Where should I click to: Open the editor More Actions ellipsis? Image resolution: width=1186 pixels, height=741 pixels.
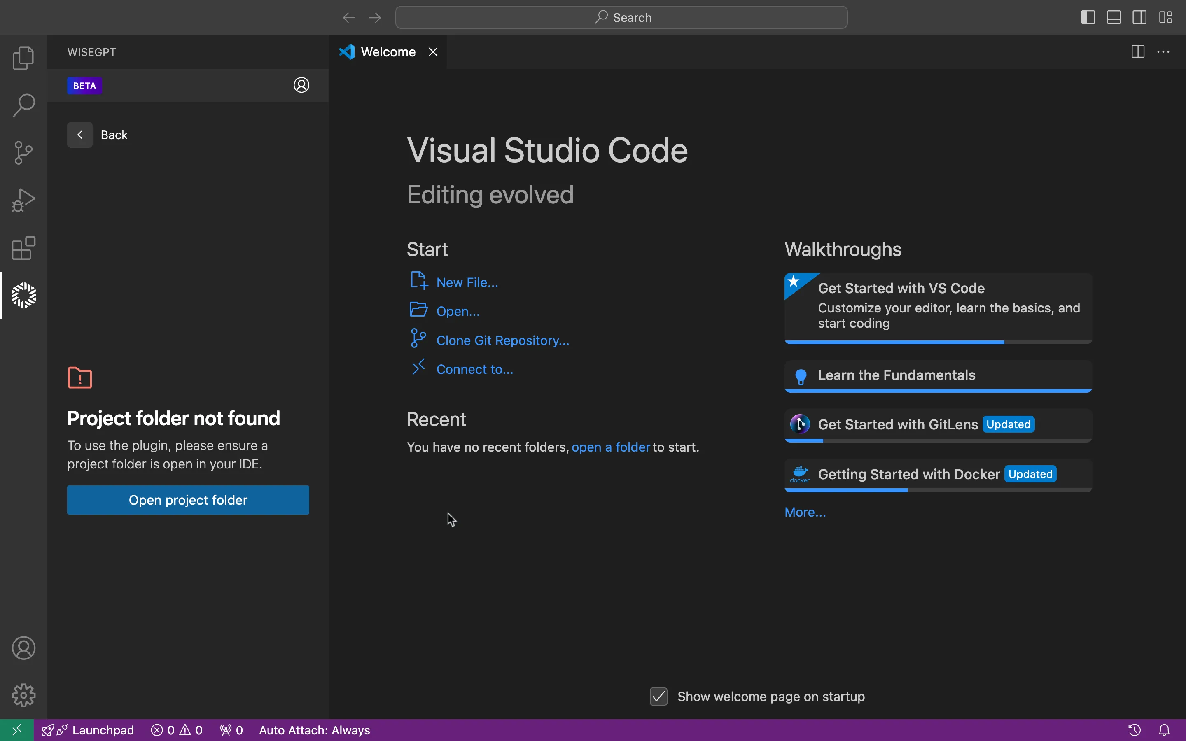[x=1163, y=51]
